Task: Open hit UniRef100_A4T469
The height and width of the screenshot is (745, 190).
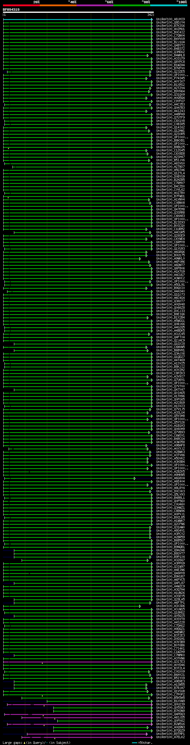Action: [170, 360]
